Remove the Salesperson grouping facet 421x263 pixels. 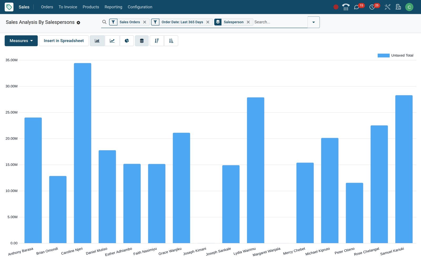click(x=248, y=22)
